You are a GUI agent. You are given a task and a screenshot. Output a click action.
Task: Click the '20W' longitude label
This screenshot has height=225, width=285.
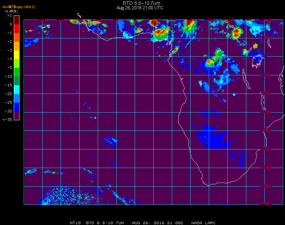pyautogui.click(x=62, y=20)
